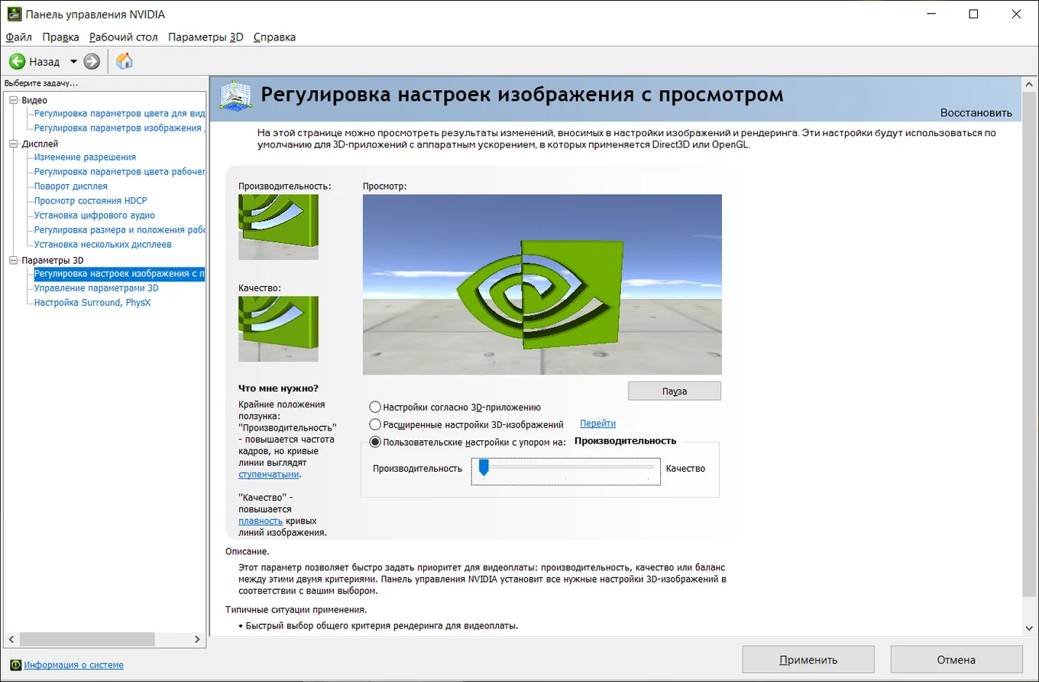Open the Правка menu
1039x682 pixels.
(60, 37)
